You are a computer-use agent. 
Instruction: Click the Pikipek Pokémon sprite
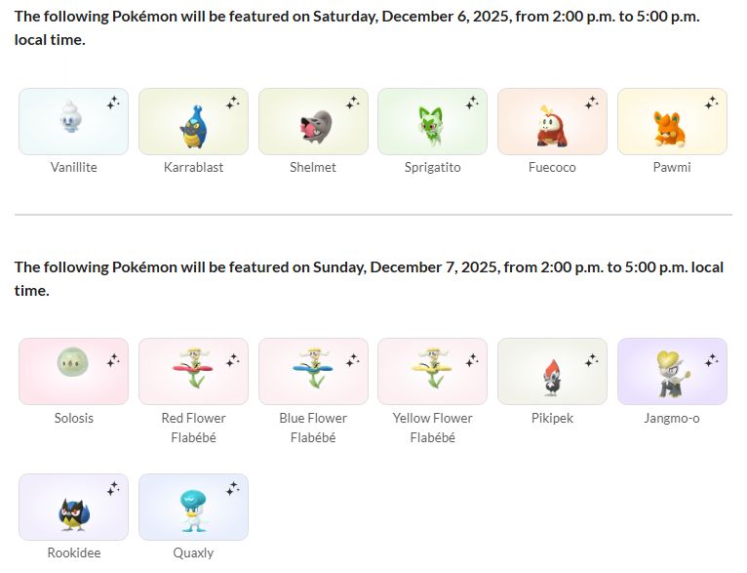click(553, 378)
